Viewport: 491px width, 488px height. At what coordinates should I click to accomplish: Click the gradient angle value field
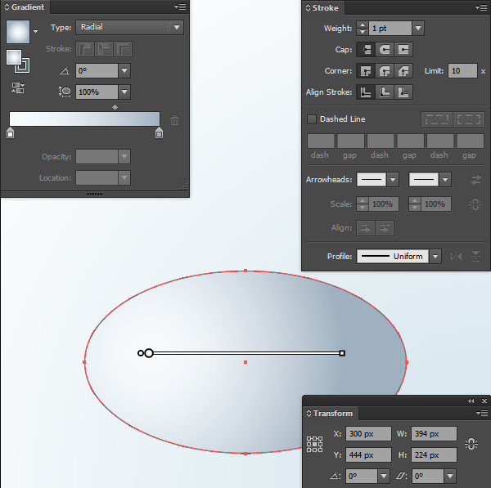coord(97,70)
